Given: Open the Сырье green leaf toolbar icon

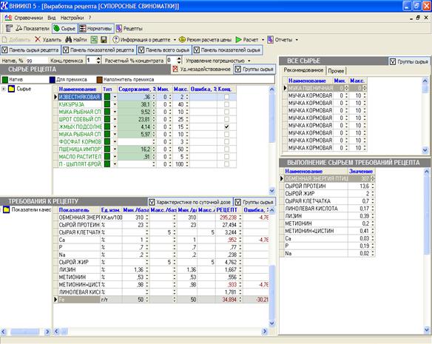Looking at the screenshot, I should [x=56, y=28].
